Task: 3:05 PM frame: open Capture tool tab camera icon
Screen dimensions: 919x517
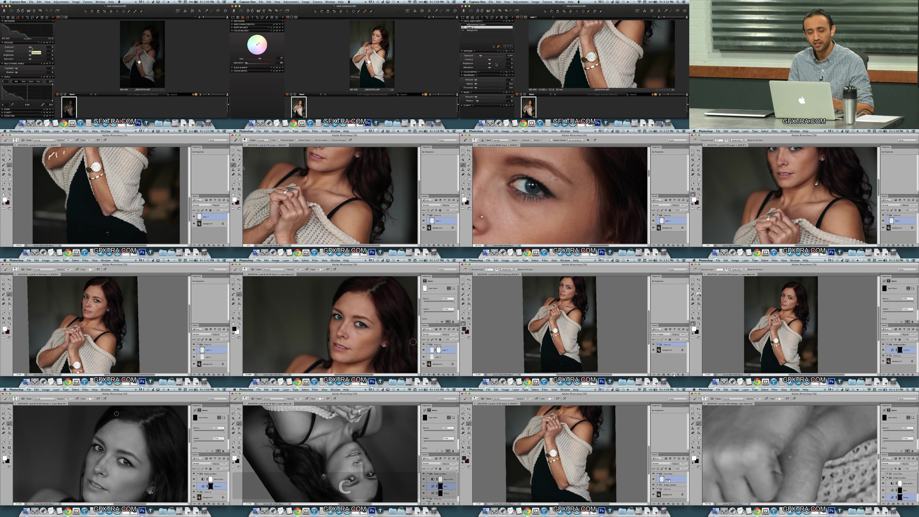Action: point(8,17)
